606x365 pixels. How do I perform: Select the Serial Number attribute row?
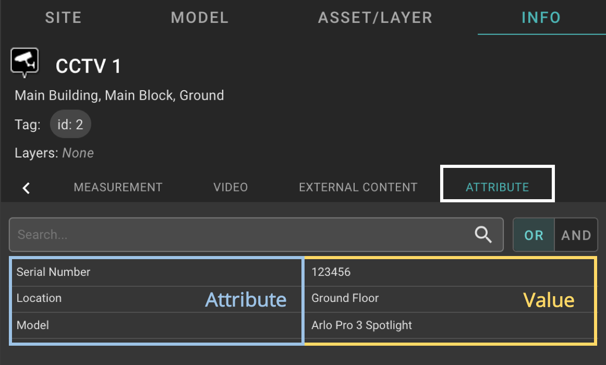click(x=303, y=272)
